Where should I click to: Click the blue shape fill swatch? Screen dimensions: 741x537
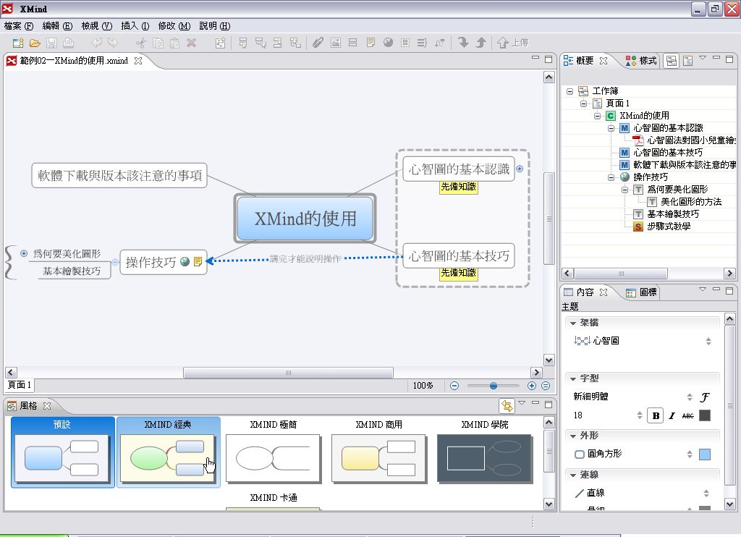[x=705, y=454]
